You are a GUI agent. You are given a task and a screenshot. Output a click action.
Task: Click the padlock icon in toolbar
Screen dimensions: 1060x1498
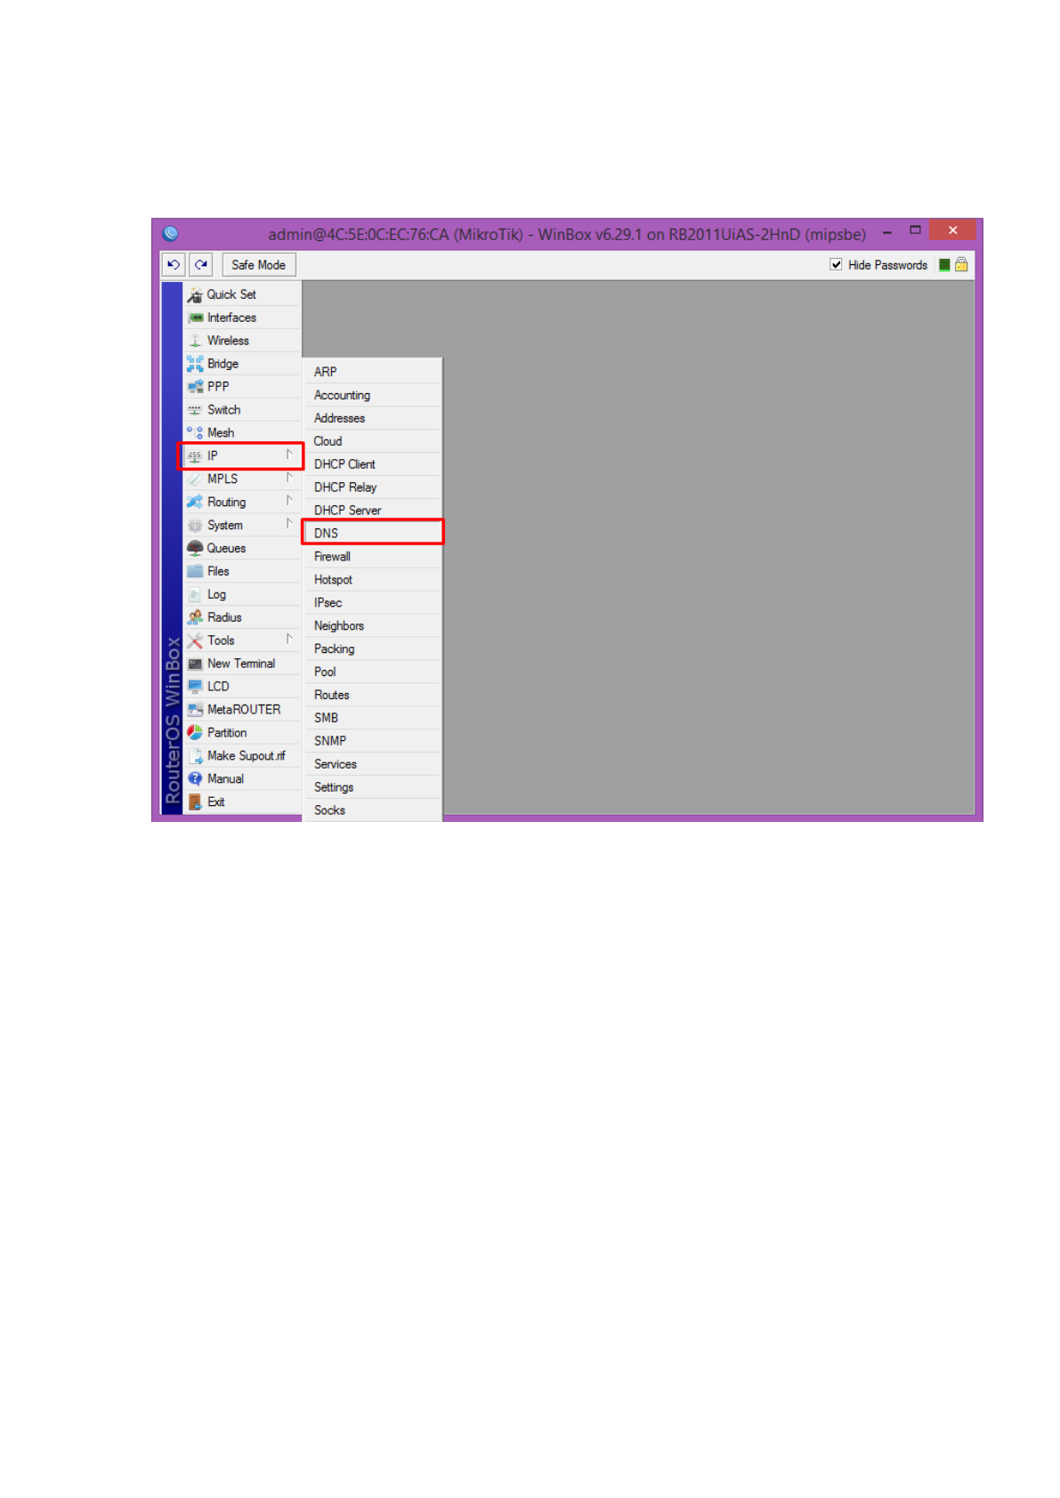(961, 265)
